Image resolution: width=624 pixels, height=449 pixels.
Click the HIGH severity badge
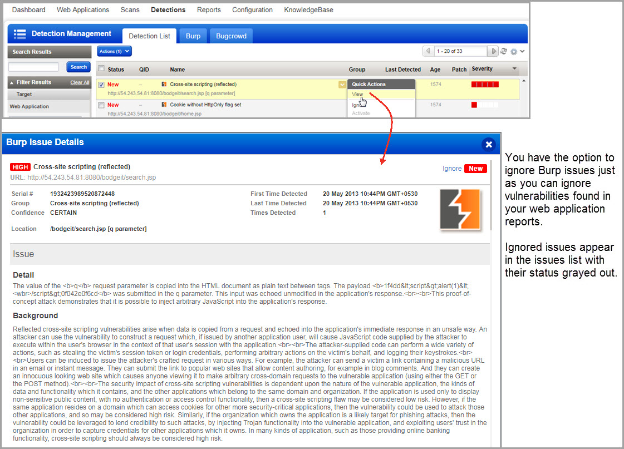20,167
